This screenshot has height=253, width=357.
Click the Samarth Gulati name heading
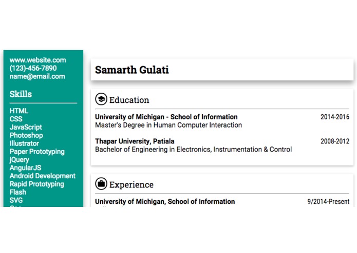click(132, 70)
